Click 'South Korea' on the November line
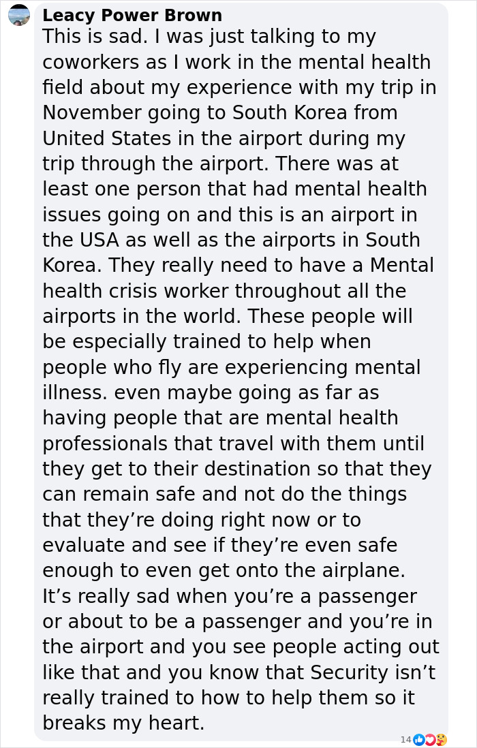This screenshot has height=748, width=477. coord(290,112)
